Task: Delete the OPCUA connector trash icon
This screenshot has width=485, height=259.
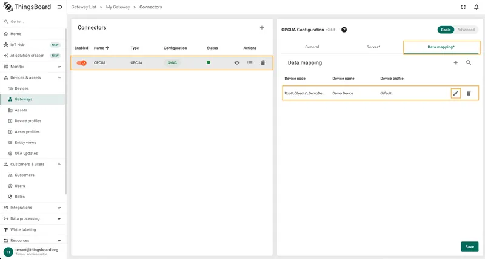Action: point(263,63)
